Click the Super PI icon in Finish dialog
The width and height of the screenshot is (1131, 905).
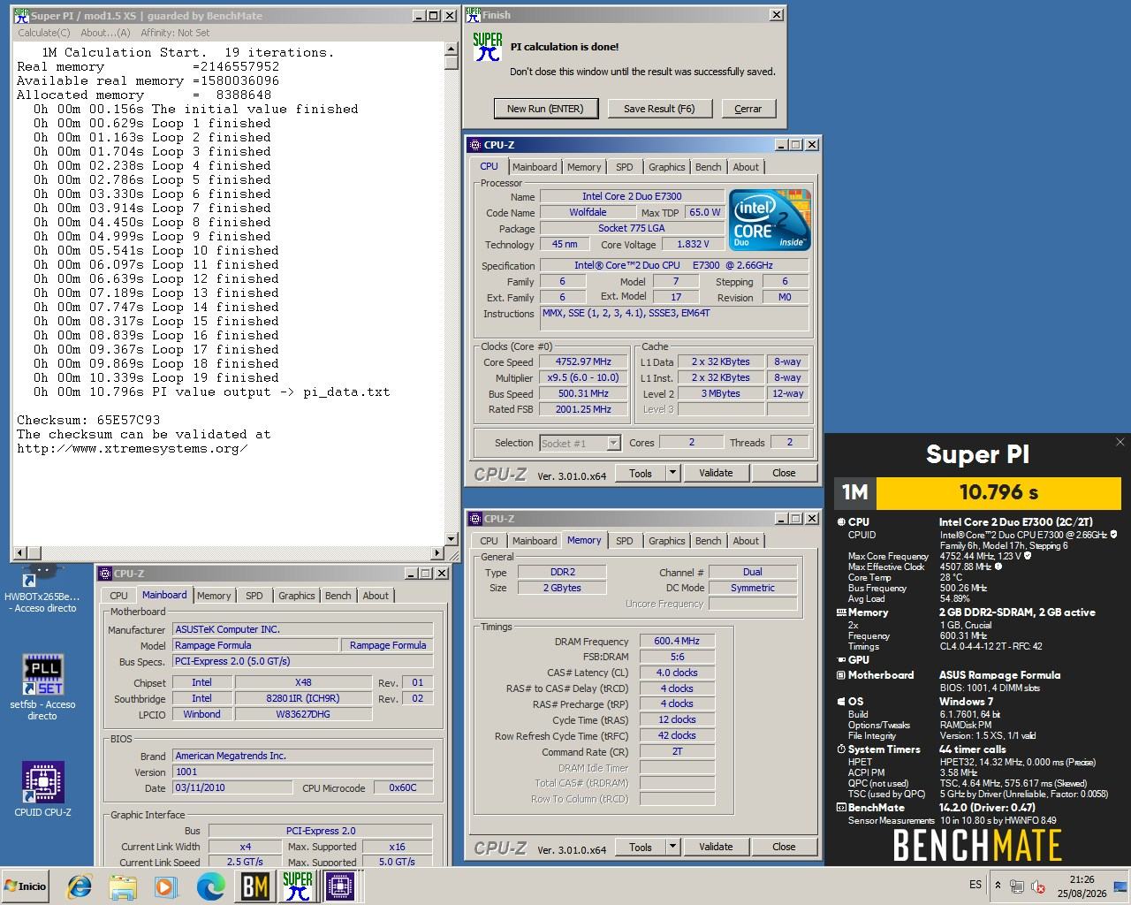click(487, 47)
